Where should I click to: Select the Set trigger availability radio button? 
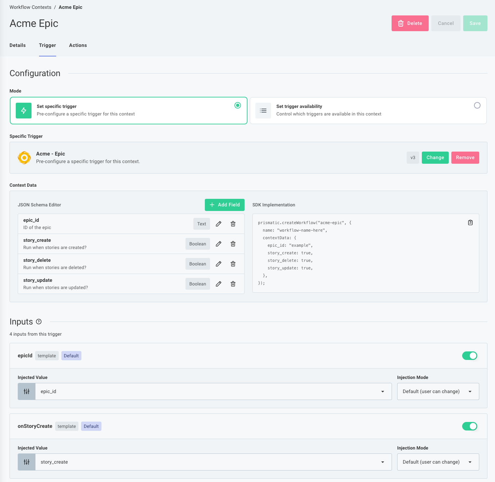[477, 105]
